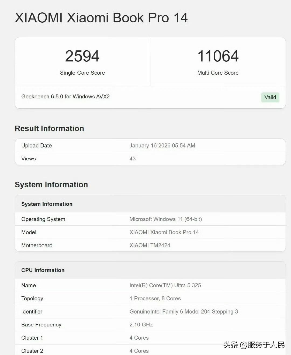Viewport: 291px width, 355px height.
Task: Click the Identifier label
Action: [x=32, y=312]
